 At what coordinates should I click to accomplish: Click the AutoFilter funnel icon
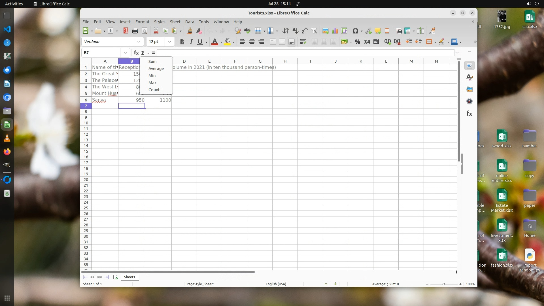tap(314, 31)
